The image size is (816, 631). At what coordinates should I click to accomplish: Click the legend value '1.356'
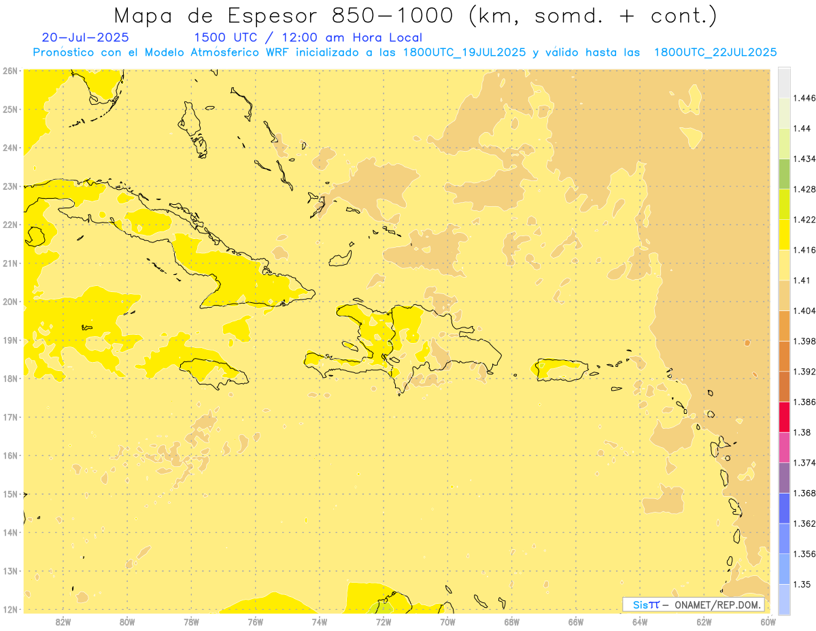804,553
